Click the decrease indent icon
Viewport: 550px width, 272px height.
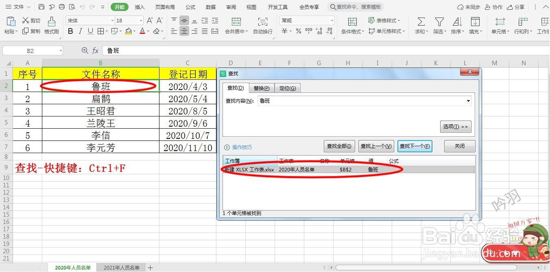205,20
